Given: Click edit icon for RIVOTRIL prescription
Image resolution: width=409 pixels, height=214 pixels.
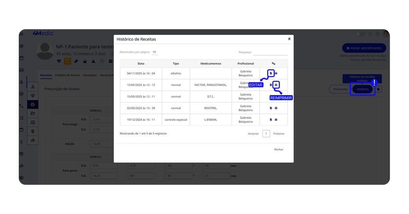Looking at the screenshot, I should coord(271,108).
